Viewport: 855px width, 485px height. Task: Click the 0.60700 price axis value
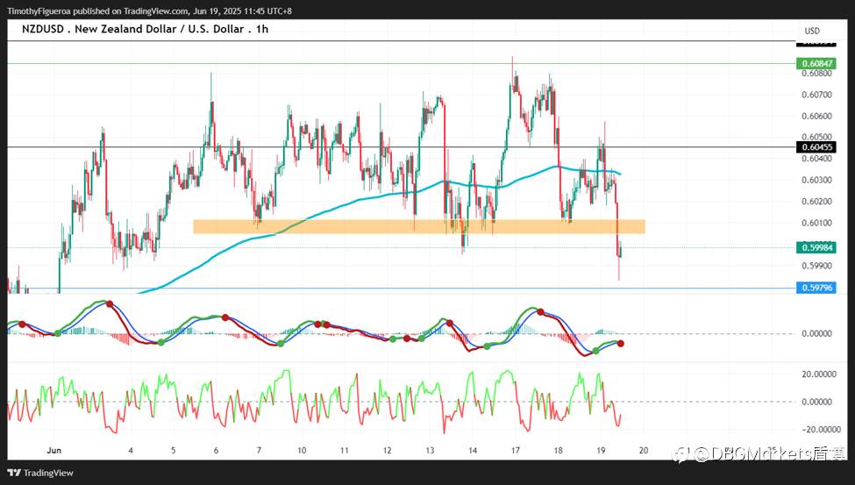click(x=816, y=95)
